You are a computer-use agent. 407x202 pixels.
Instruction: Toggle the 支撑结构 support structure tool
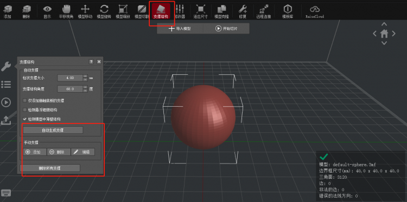point(161,11)
